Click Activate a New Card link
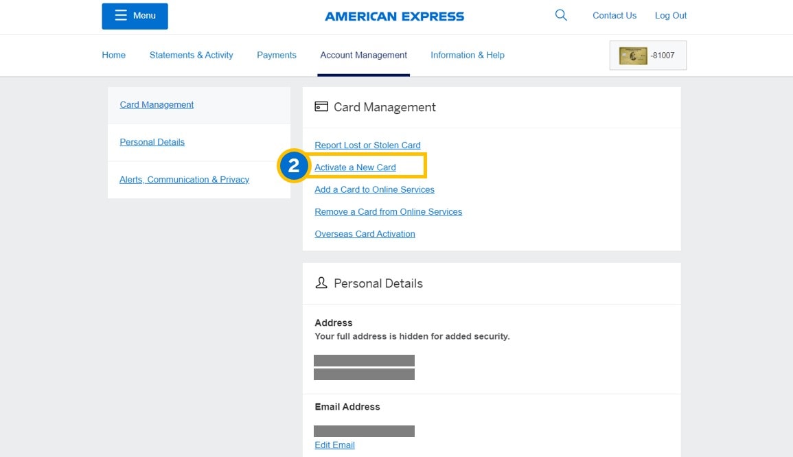793x457 pixels. (x=355, y=167)
